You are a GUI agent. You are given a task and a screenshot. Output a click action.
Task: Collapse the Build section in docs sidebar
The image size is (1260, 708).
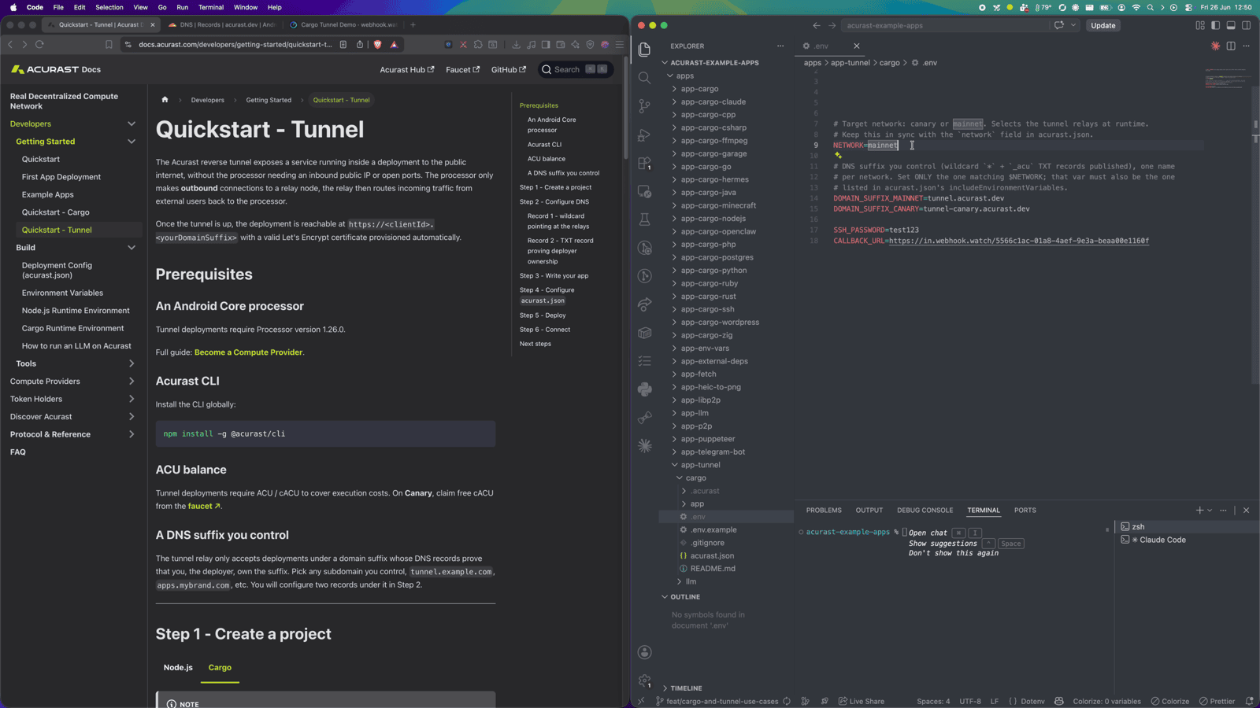(132, 248)
